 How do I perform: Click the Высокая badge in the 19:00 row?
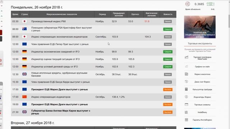click(x=168, y=104)
